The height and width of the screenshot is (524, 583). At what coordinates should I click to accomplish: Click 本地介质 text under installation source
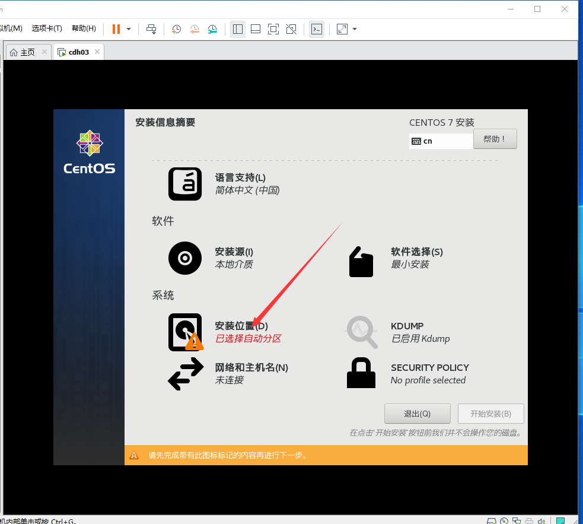(x=234, y=265)
